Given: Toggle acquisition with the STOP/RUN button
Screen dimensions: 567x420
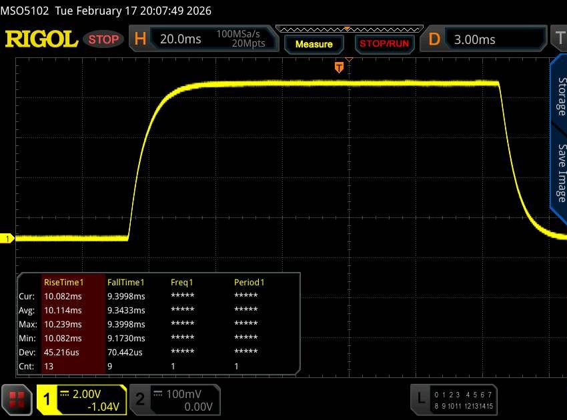Looking at the screenshot, I should coord(383,44).
